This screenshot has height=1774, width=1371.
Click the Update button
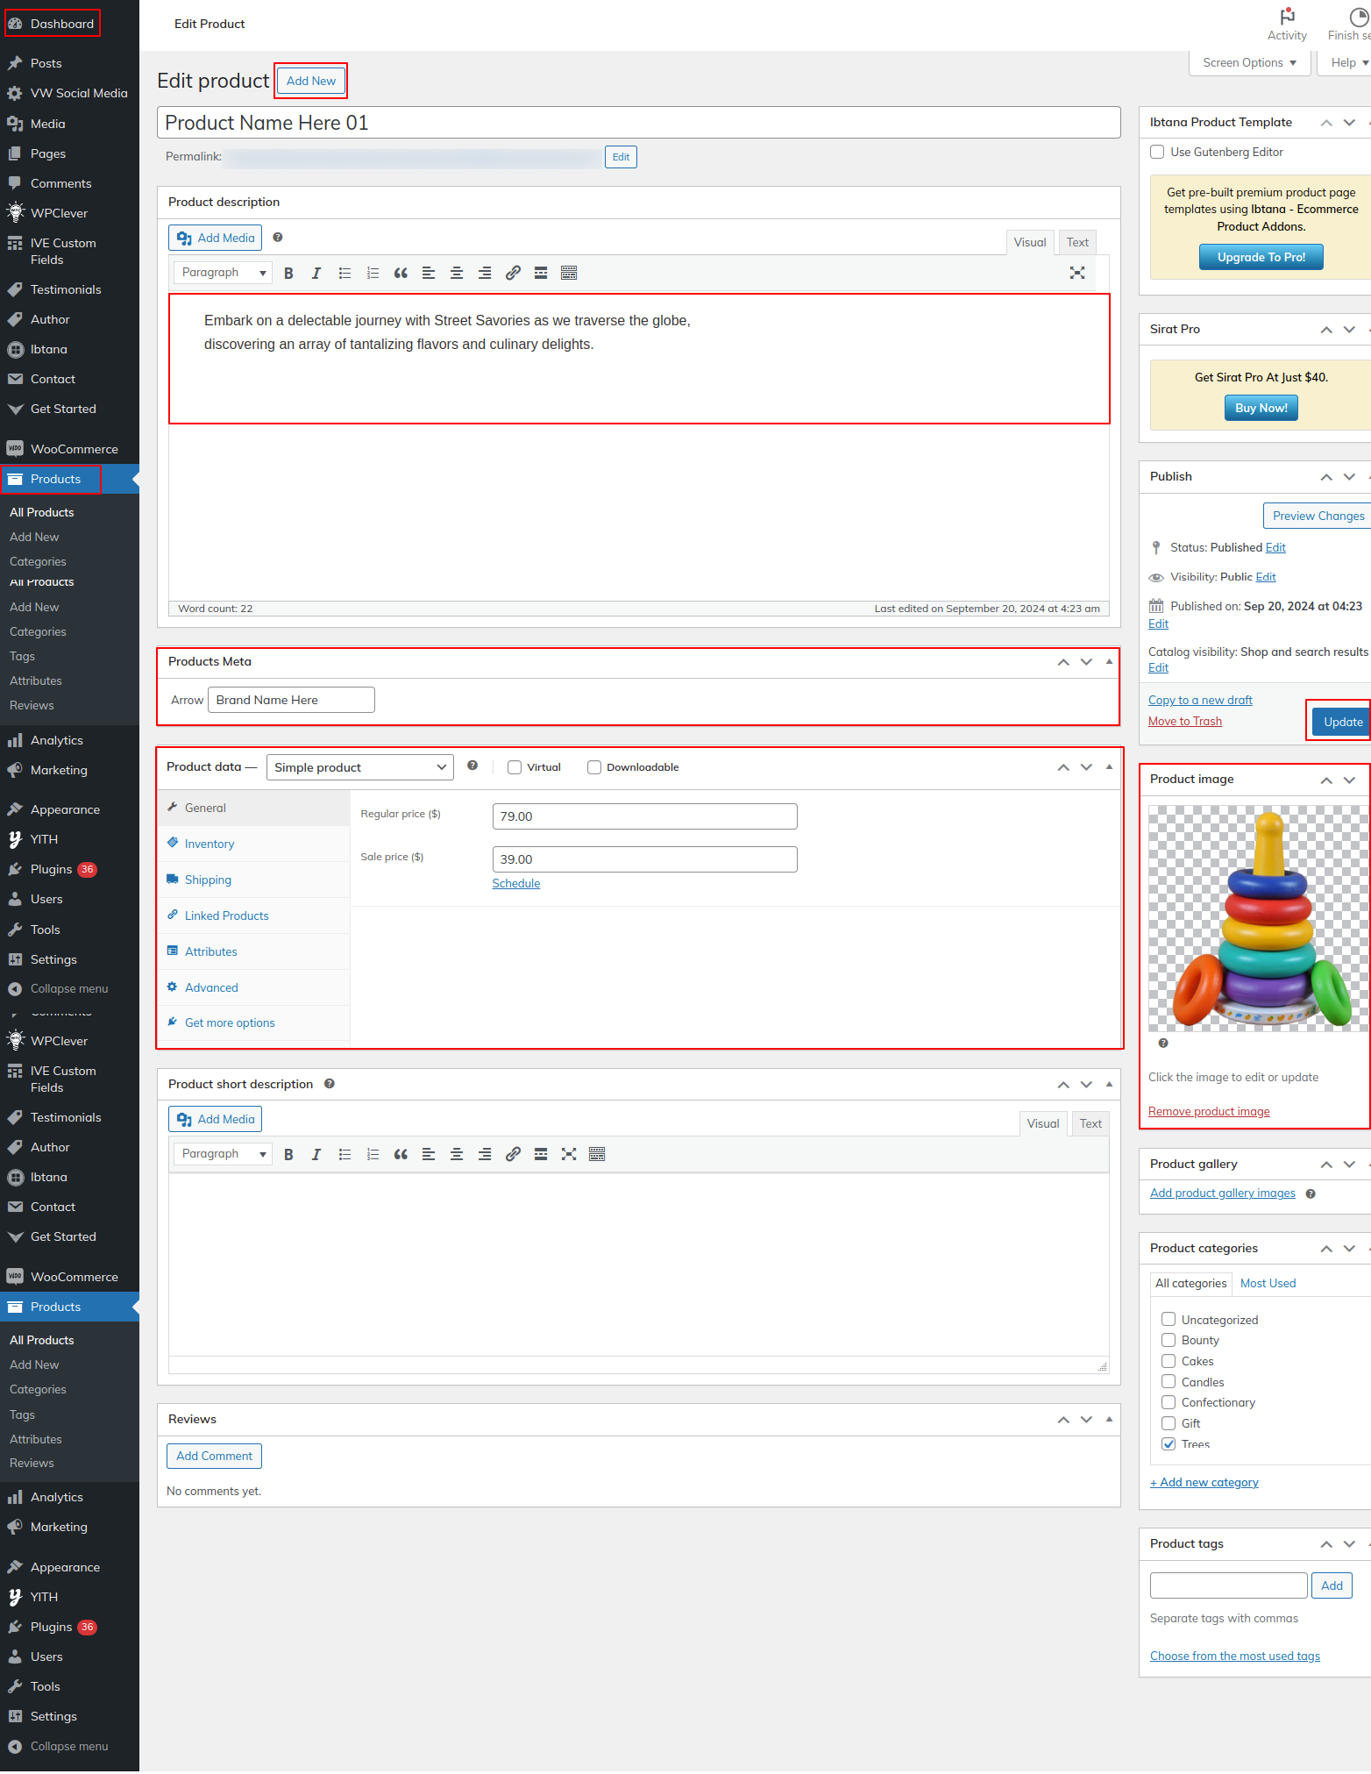point(1342,722)
